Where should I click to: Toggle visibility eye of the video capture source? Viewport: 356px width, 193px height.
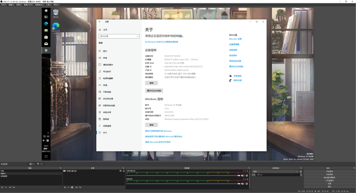coord(121,171)
